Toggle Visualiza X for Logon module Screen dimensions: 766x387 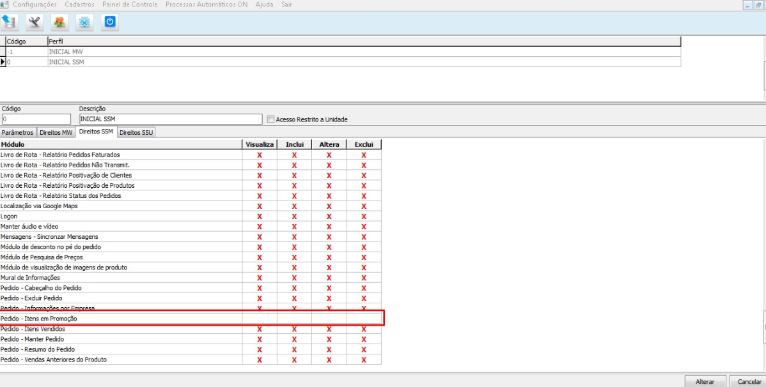(260, 216)
